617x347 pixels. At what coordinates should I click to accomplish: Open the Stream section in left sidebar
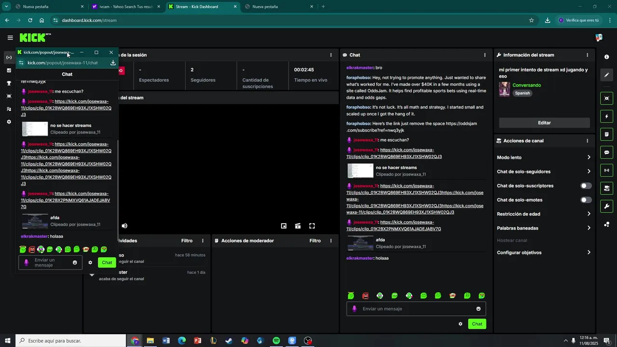coord(9,57)
